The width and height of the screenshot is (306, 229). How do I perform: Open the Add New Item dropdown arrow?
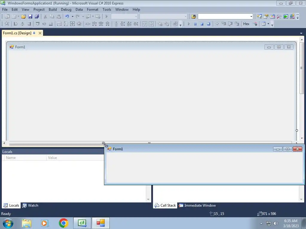(18, 17)
